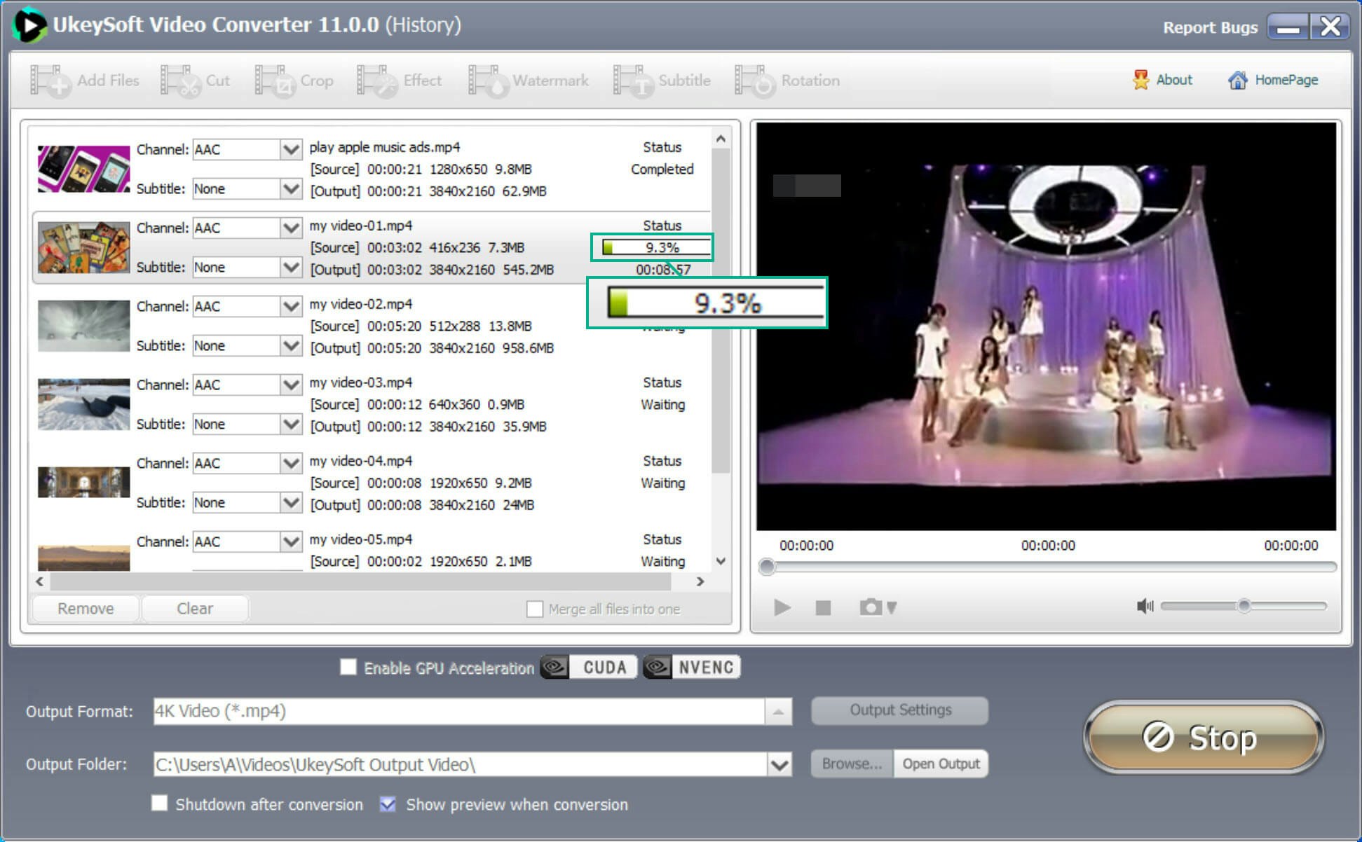
Task: Select play apple music ads thumbnail
Action: pyautogui.click(x=83, y=169)
